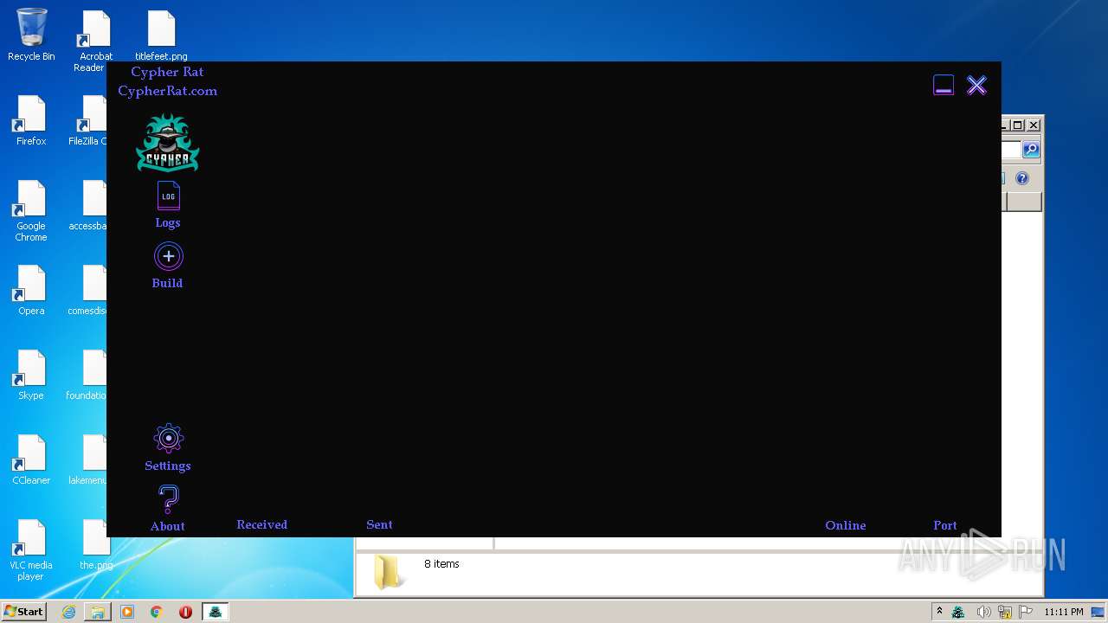Open the volume control tray icon
The width and height of the screenshot is (1108, 623).
click(983, 612)
